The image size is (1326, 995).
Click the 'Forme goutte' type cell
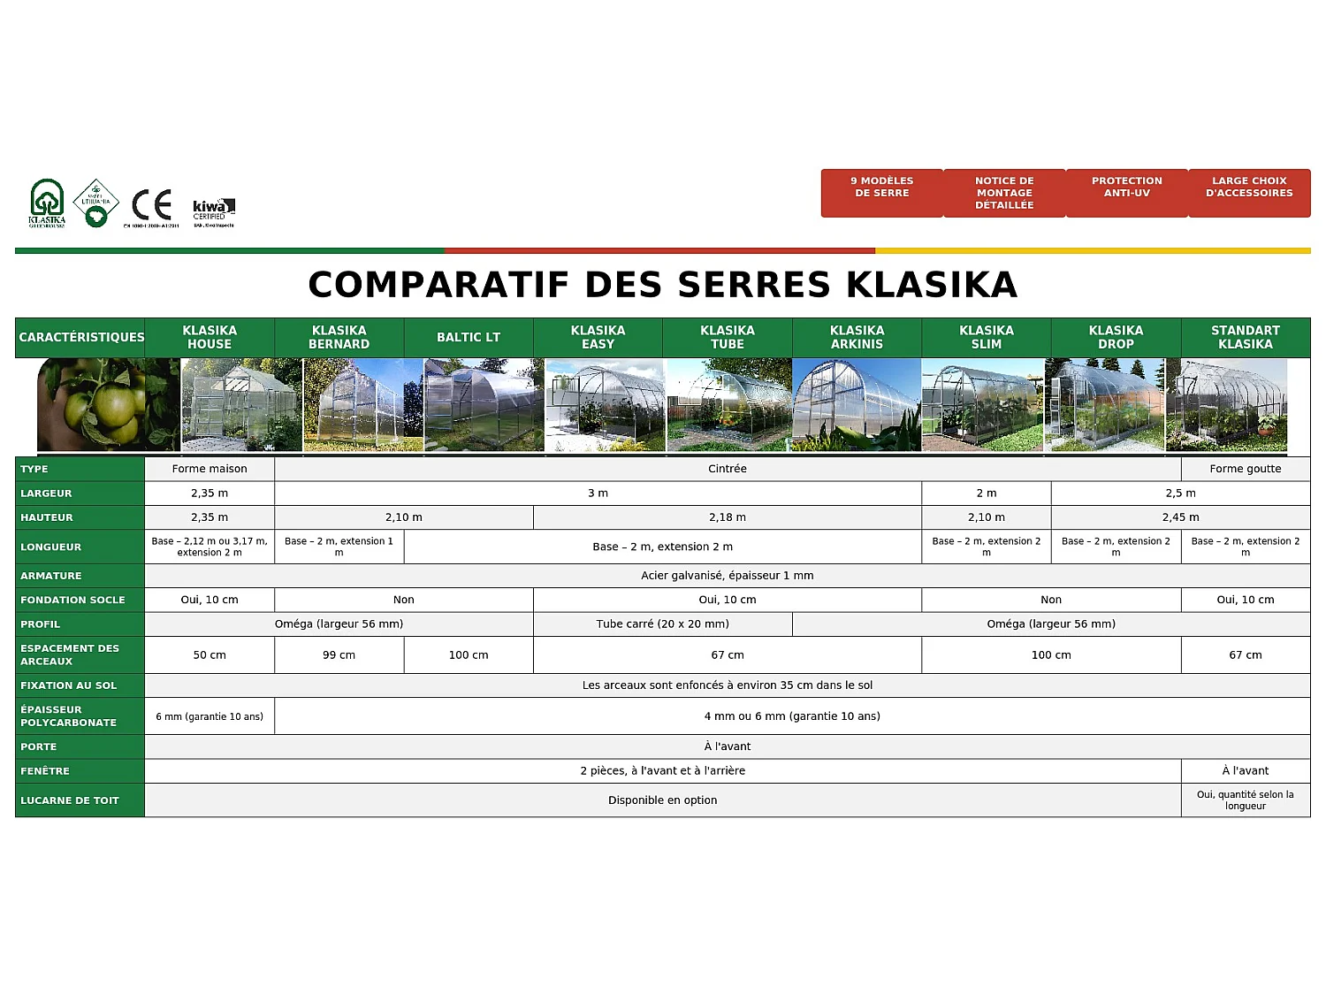pyautogui.click(x=1246, y=469)
